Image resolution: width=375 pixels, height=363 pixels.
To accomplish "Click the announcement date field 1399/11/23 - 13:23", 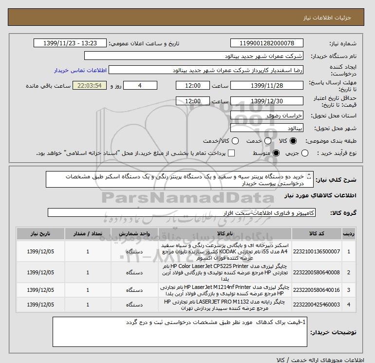I will click(70, 43).
